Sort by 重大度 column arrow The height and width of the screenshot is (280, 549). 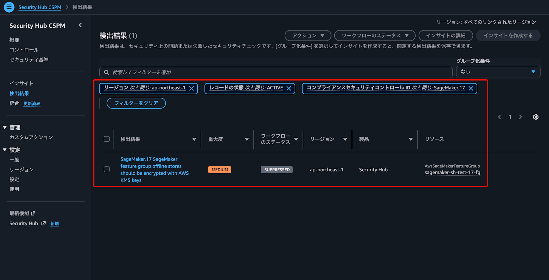[x=247, y=139]
